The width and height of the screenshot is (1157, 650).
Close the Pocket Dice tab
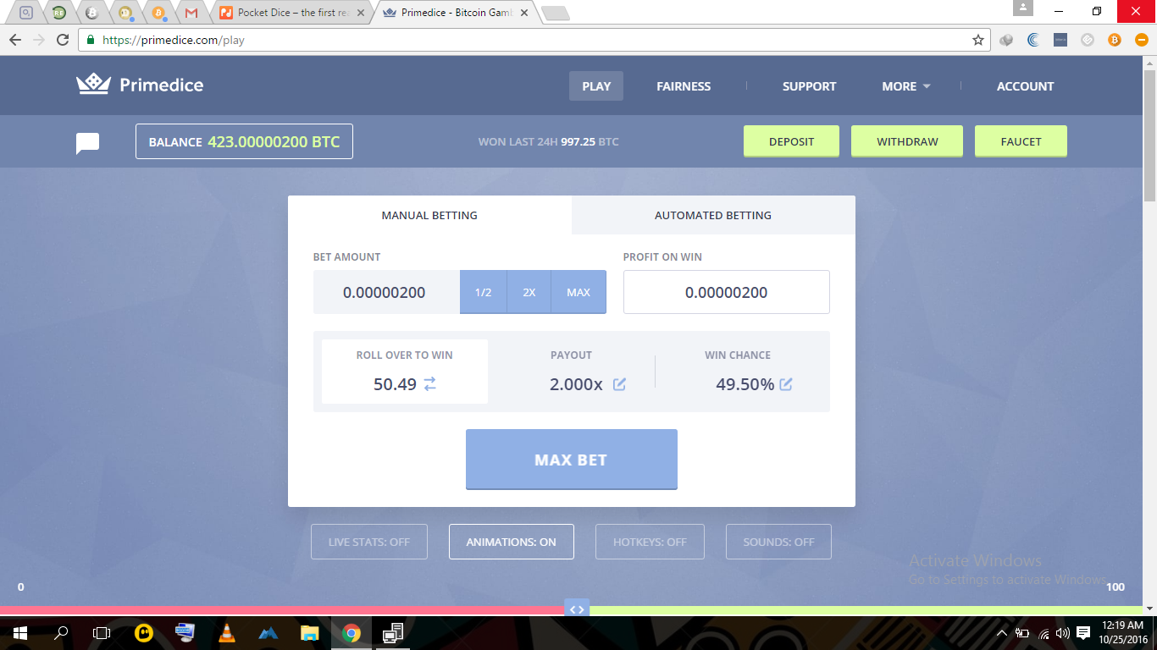tap(360, 13)
